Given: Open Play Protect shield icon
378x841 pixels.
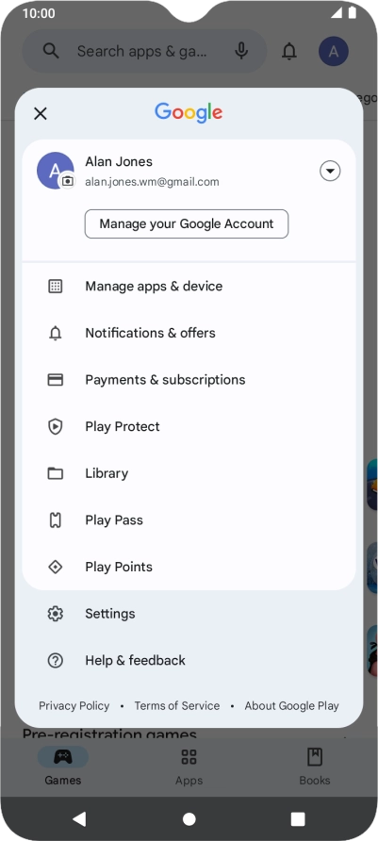Looking at the screenshot, I should (x=56, y=427).
